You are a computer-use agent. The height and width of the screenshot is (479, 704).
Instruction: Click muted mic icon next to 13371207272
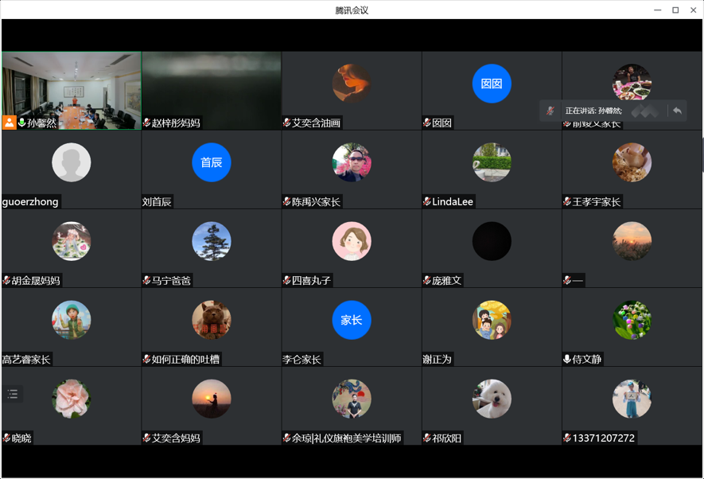(567, 438)
